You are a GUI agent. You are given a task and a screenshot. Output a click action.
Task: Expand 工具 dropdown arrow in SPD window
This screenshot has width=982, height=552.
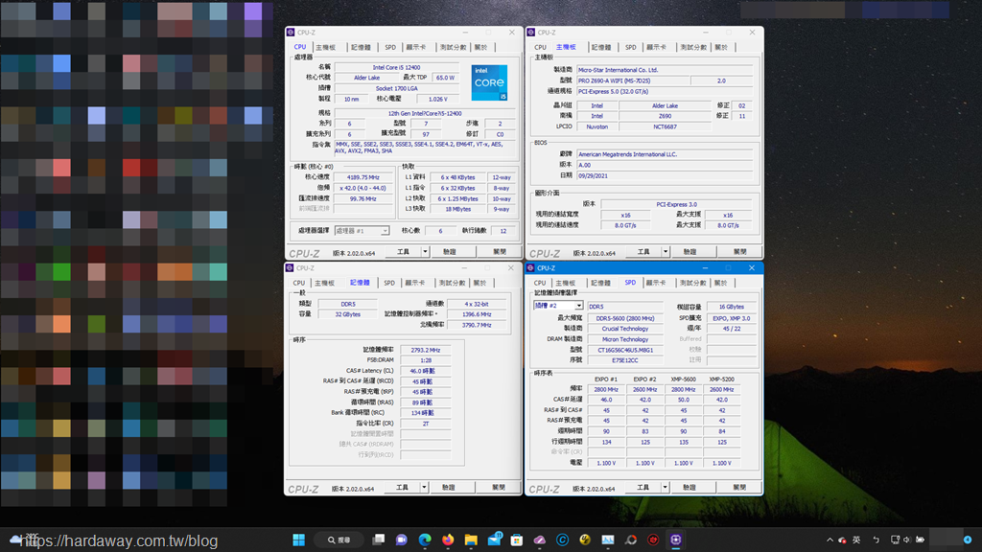pyautogui.click(x=665, y=487)
